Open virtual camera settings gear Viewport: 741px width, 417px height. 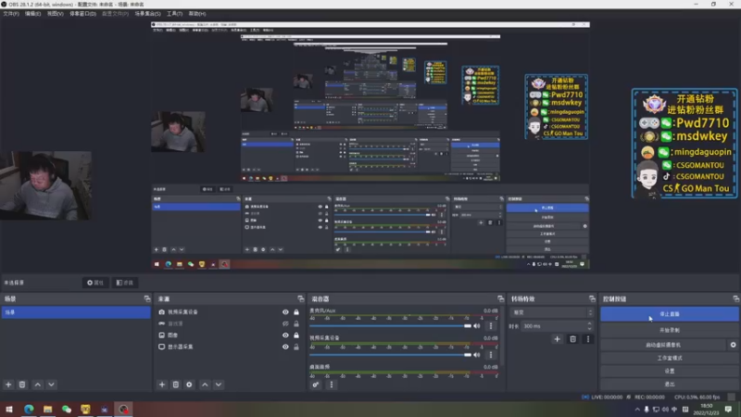733,345
